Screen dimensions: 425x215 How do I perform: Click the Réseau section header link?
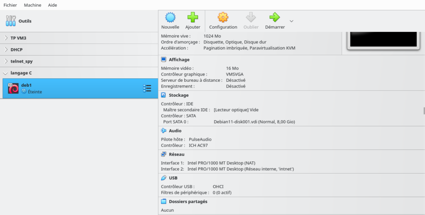tap(176, 154)
